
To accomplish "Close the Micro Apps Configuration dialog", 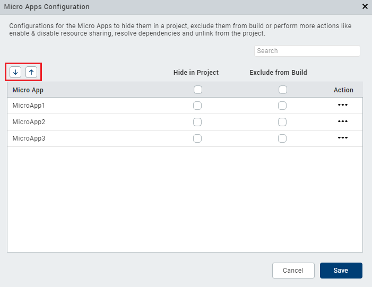I will coord(365,6).
